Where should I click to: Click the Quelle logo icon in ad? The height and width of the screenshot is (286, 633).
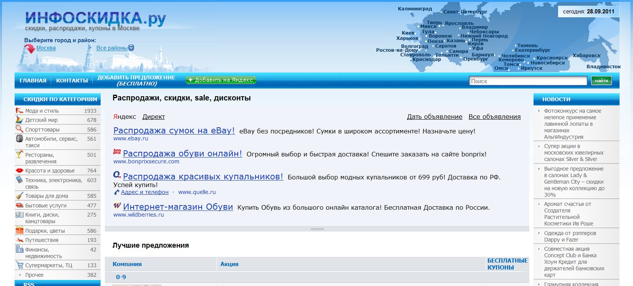click(x=117, y=175)
